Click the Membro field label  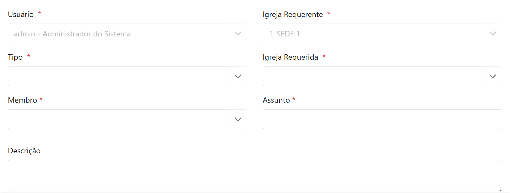coord(23,100)
